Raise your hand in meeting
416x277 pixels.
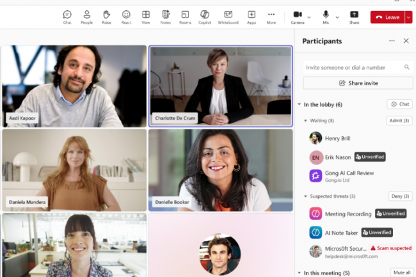tap(106, 17)
